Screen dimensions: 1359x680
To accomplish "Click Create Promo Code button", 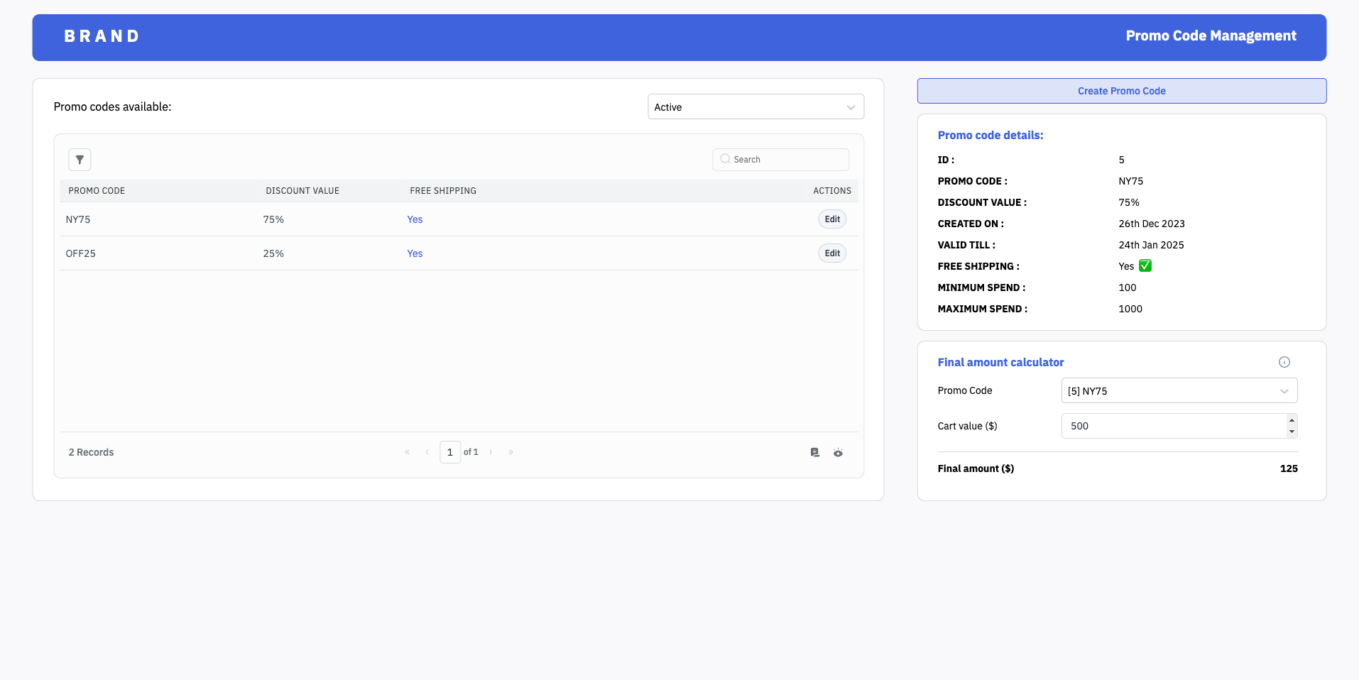I will coord(1121,91).
